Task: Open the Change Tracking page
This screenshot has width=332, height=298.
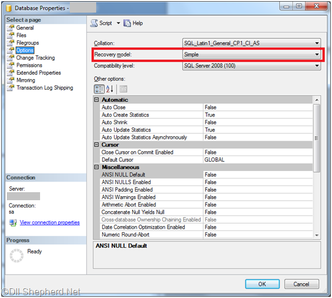Action: [35, 58]
